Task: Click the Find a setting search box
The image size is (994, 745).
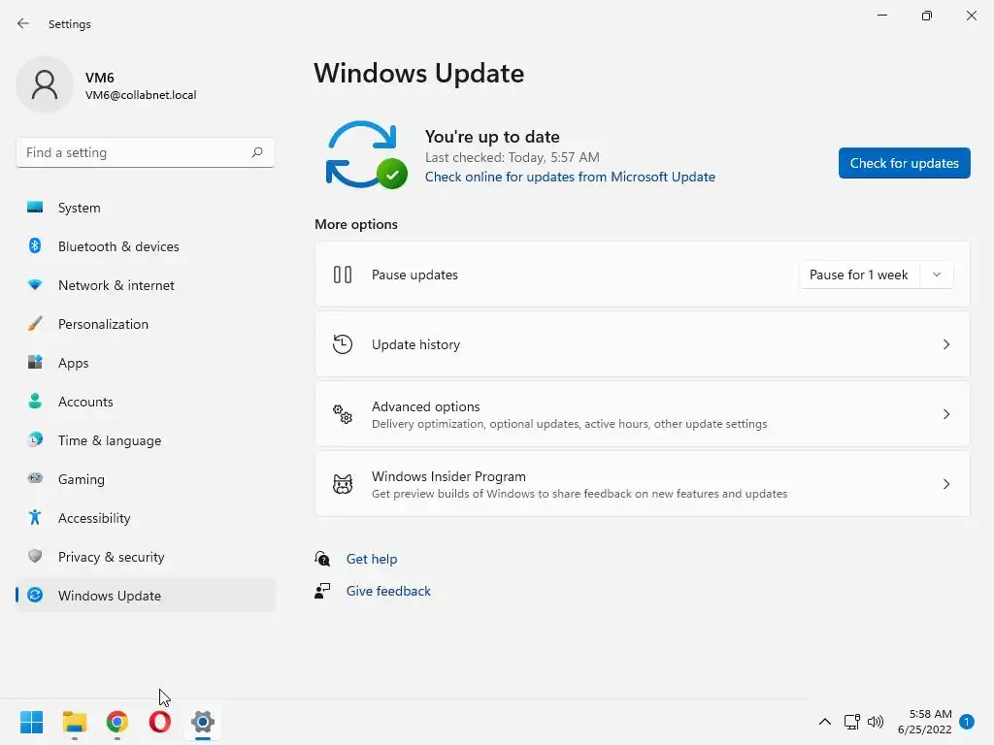Action: pyautogui.click(x=146, y=152)
